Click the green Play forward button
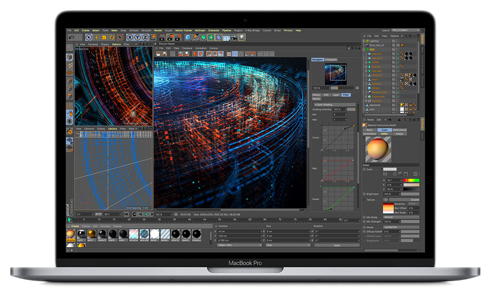This screenshot has height=295, width=492. [147, 214]
